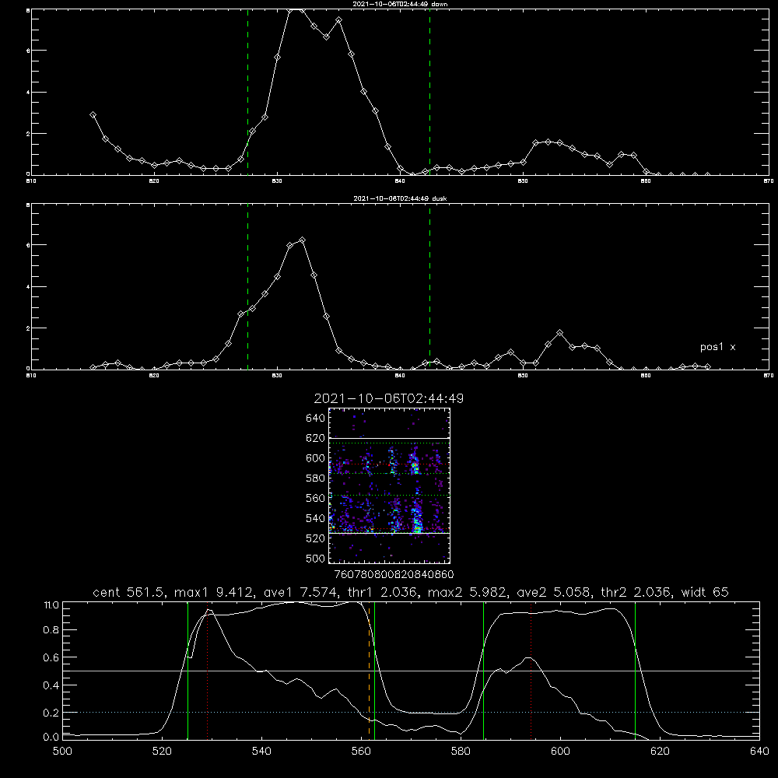The image size is (778, 778).
Task: Click the green vertical line near 585
Action: point(483,670)
